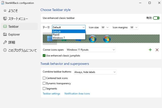Toggle the enhanced classic taskbar switch
This screenshot has width=162, height=108.
click(x=156, y=18)
